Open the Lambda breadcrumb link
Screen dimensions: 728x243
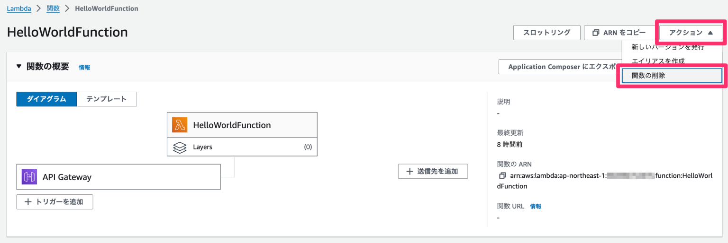click(19, 9)
